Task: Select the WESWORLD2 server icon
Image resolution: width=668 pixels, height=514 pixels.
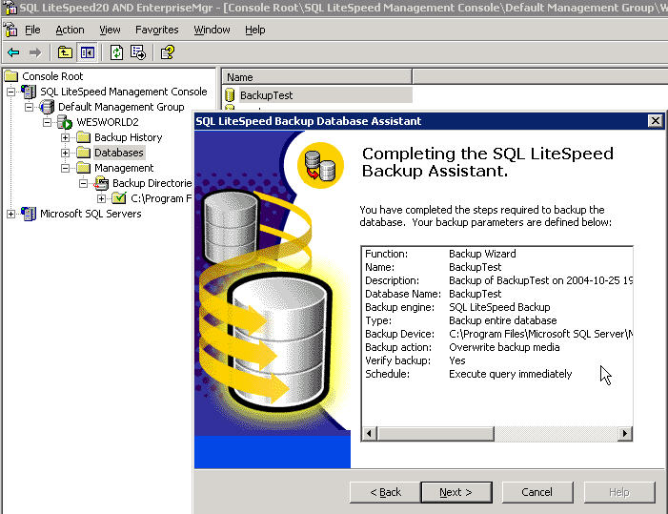Action: pyautogui.click(x=65, y=122)
